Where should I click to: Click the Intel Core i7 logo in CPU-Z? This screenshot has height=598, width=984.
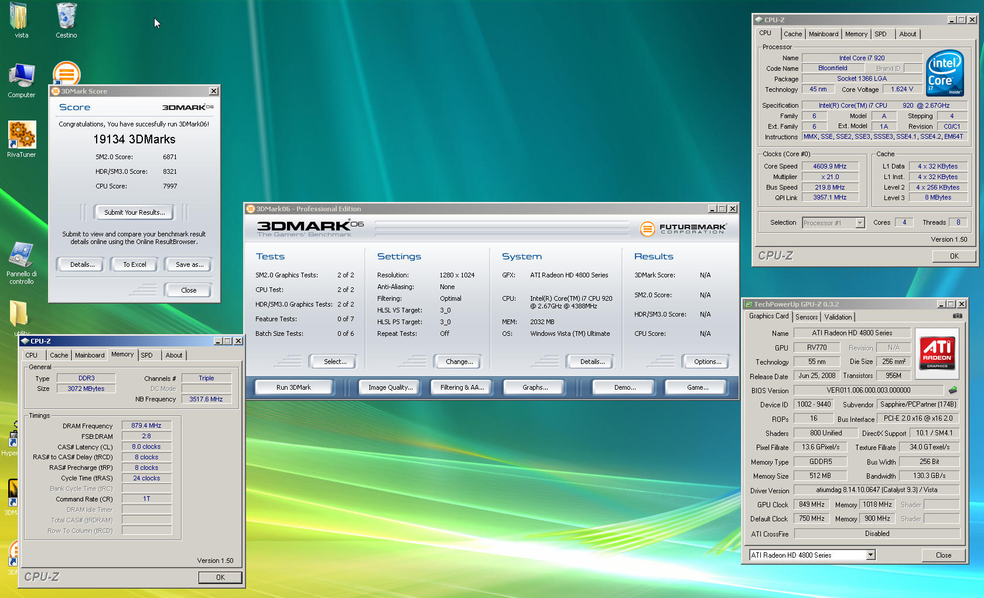click(945, 73)
